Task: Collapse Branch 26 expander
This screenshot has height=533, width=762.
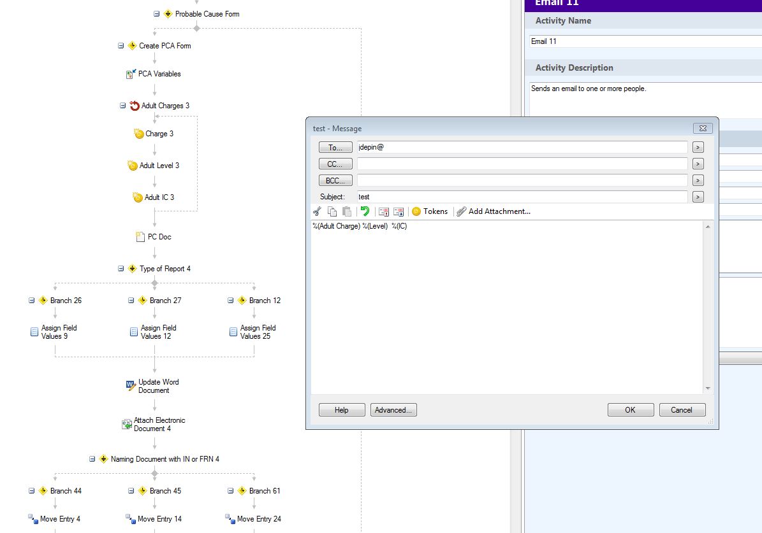Action: (x=32, y=301)
